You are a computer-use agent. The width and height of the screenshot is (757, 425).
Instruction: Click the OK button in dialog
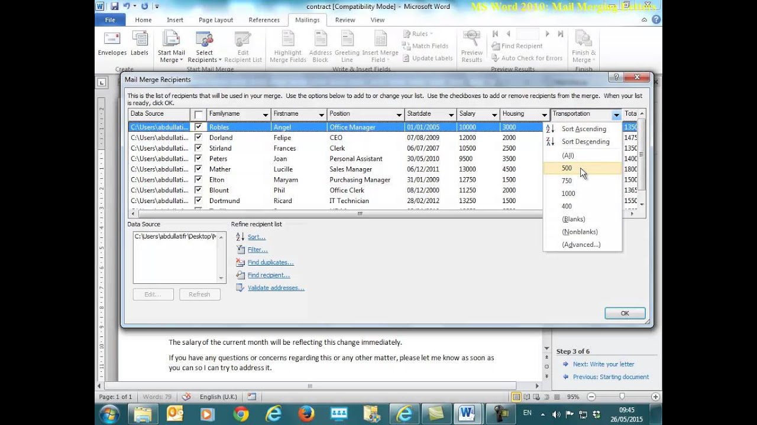(x=625, y=313)
